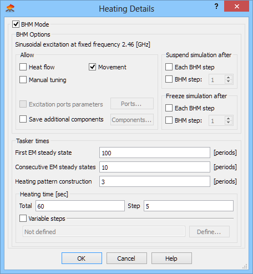Click the question mark help icon
Viewport: 253px width, 274px height.
(216, 7)
